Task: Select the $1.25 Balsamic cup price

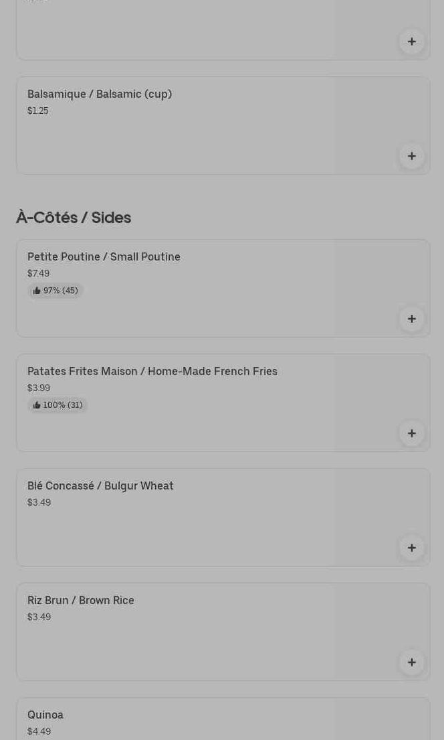Action: (37, 110)
